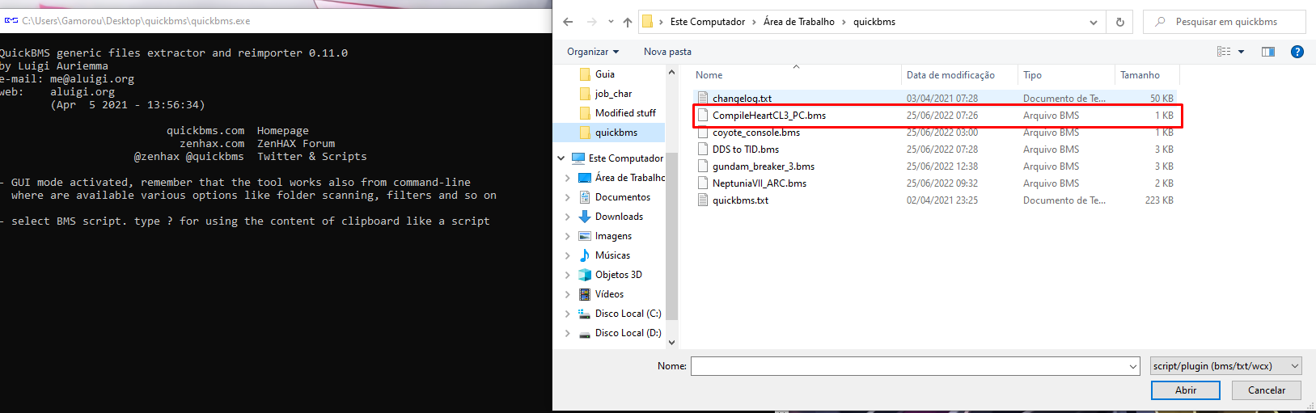Open help via the question mark icon
1316x413 pixels.
coord(1297,52)
